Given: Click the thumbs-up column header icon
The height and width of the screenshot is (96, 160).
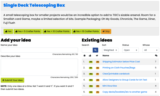Looking at the screenshot, I should (90, 56).
